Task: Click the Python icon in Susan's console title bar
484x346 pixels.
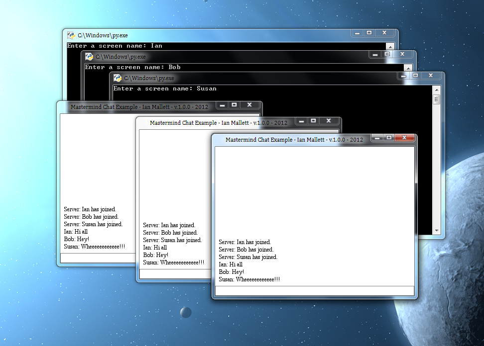Action: [118, 78]
